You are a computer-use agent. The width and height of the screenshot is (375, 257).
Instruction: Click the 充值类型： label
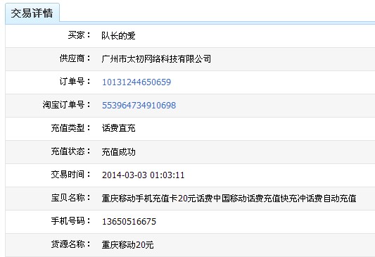point(71,128)
